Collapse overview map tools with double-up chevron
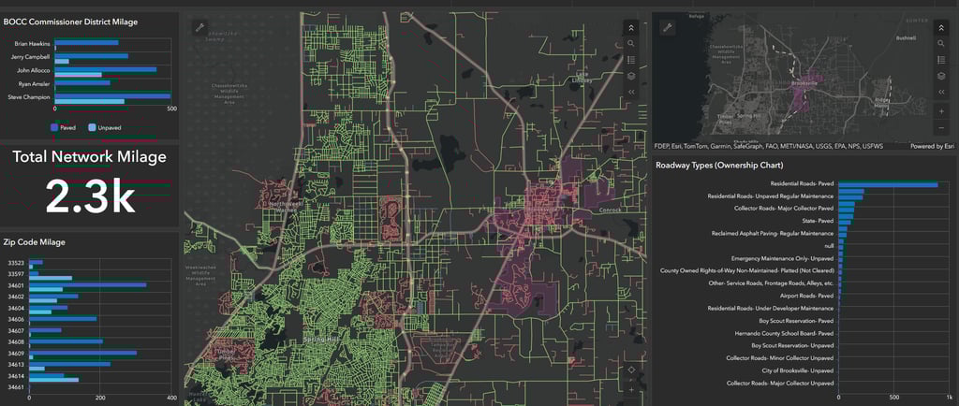959x406 pixels. 941,28
